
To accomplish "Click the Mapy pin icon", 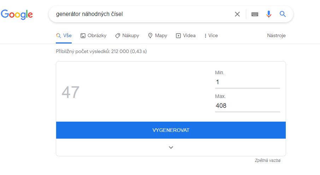I will pyautogui.click(x=150, y=36).
